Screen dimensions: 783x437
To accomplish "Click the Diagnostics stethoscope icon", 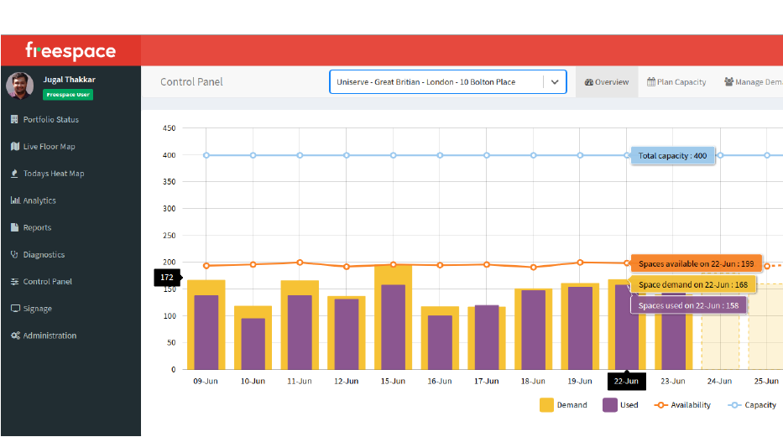I will [14, 255].
